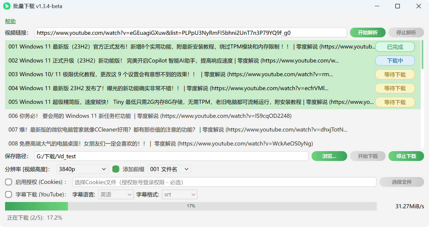Open the 帮助 help link
Image resolution: width=429 pixels, height=227 pixels.
[10, 21]
